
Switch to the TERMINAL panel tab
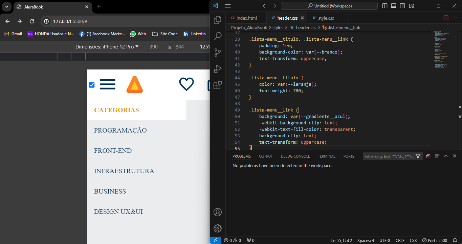327,156
